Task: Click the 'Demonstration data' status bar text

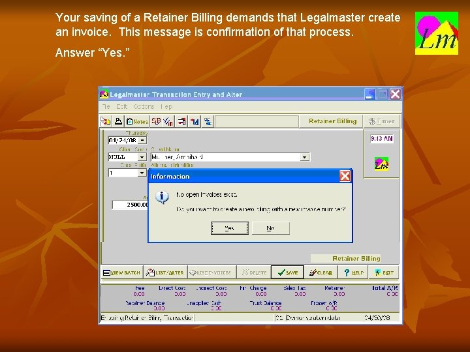Action: tap(313, 317)
